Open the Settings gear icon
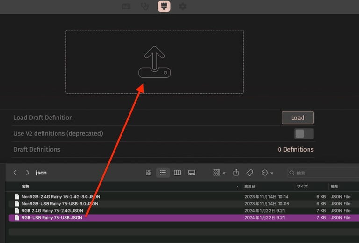The height and width of the screenshot is (243, 359). [x=182, y=7]
